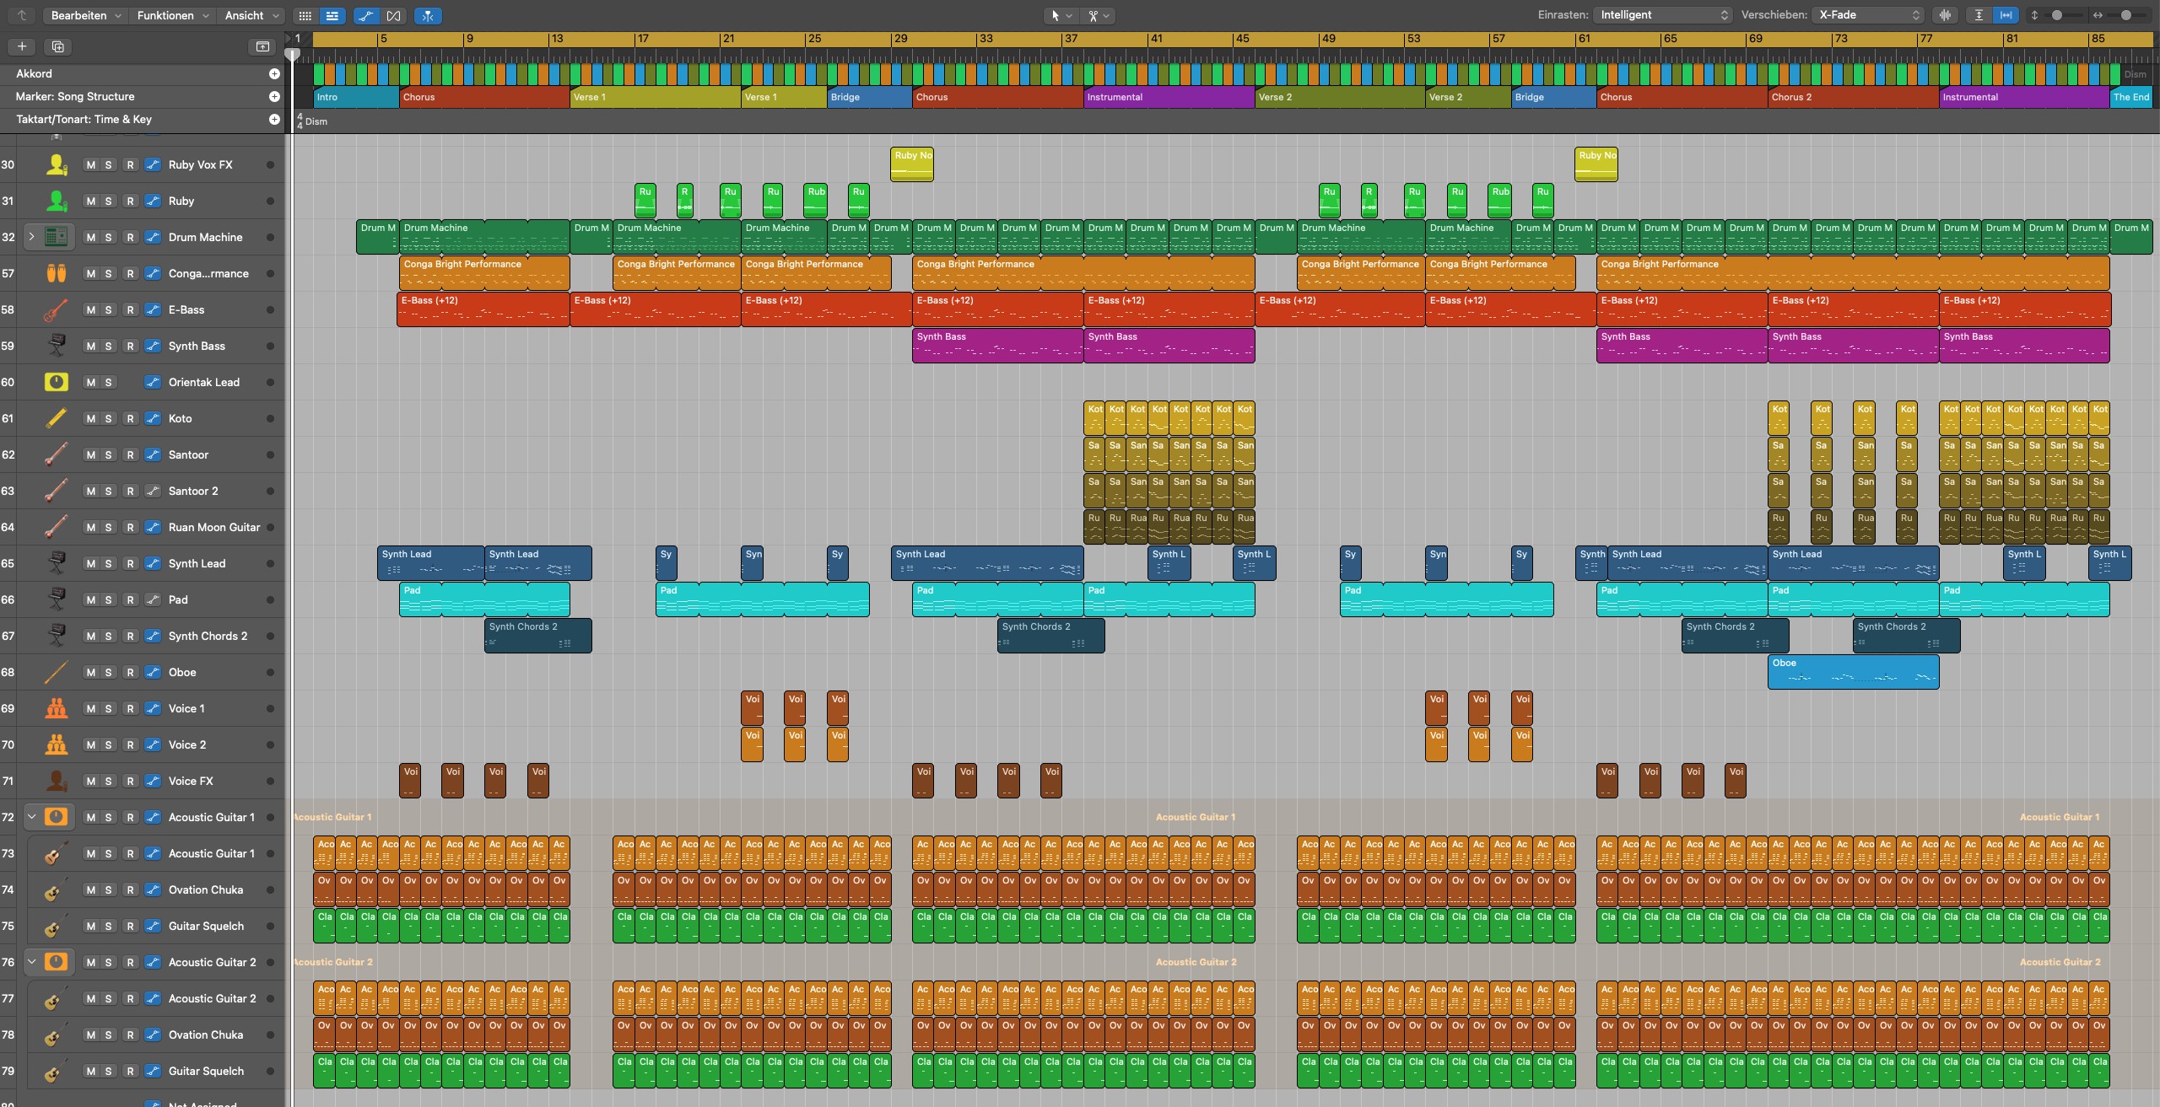Mute the Voice 2 track
This screenshot has width=2160, height=1107.
click(90, 745)
